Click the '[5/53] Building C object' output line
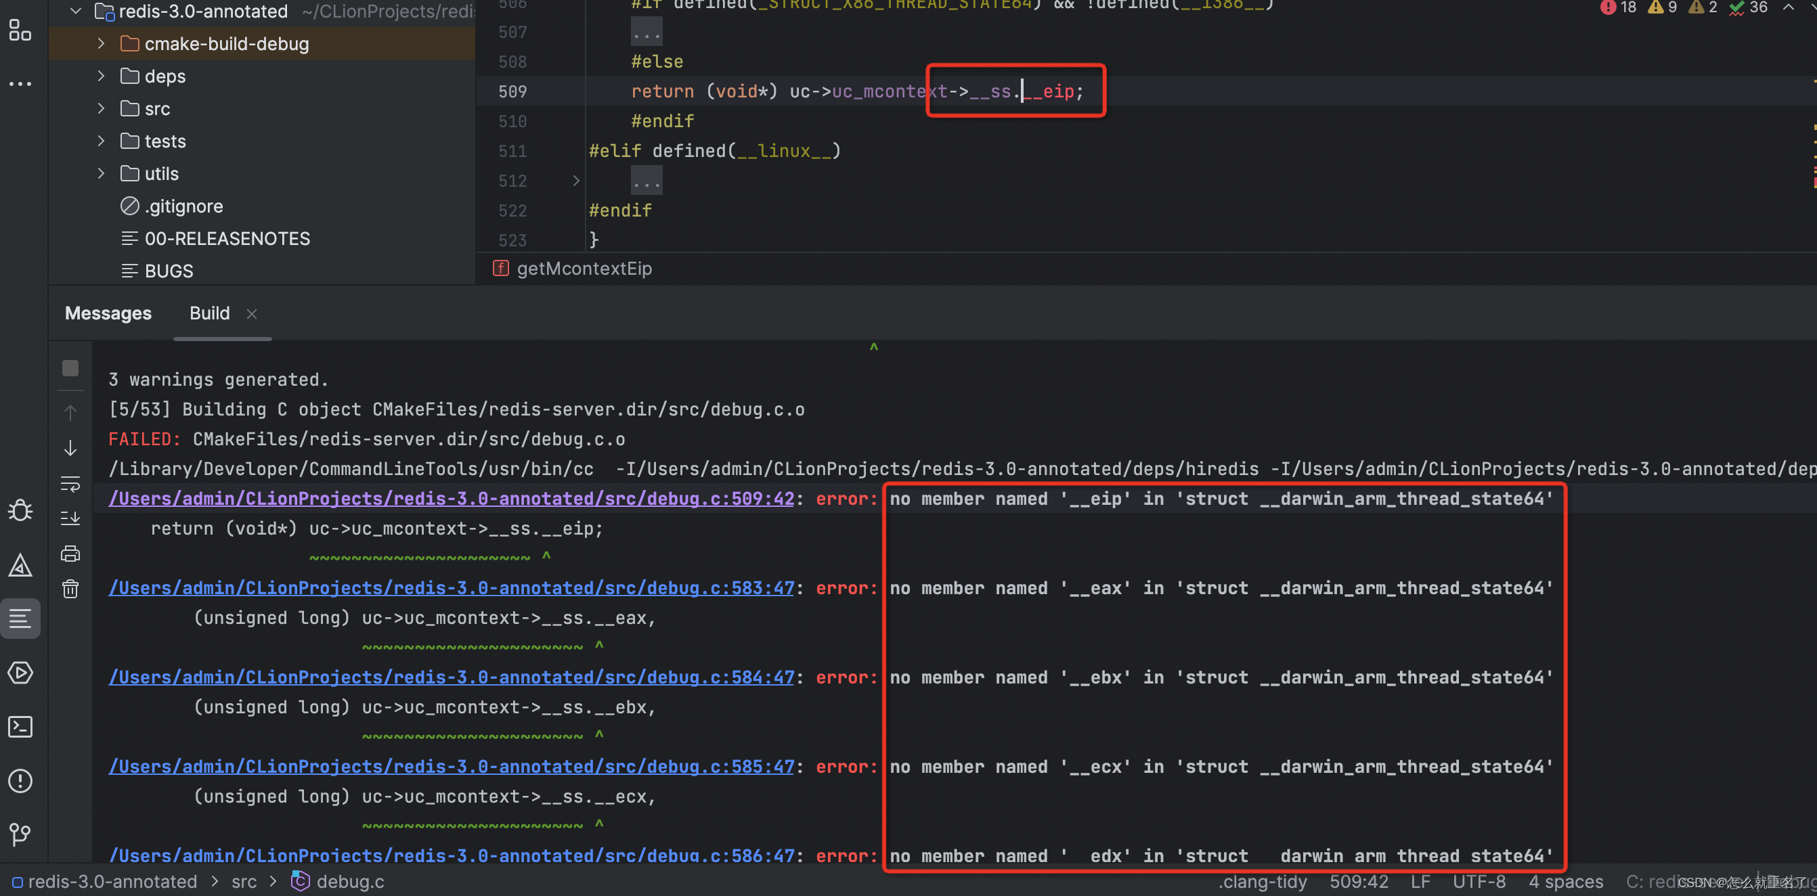Viewport: 1817px width, 896px height. [456, 409]
